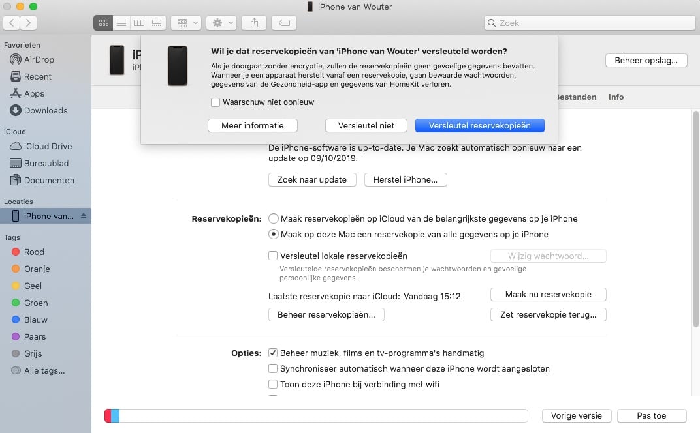Open the gear action menu
The image size is (700, 433).
coord(221,23)
